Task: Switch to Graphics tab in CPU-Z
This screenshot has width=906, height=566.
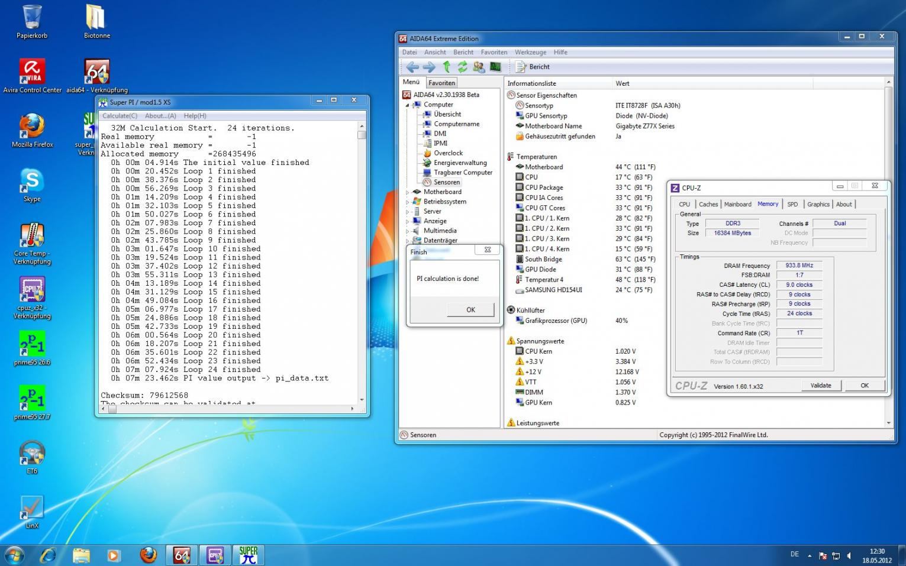Action: [818, 205]
